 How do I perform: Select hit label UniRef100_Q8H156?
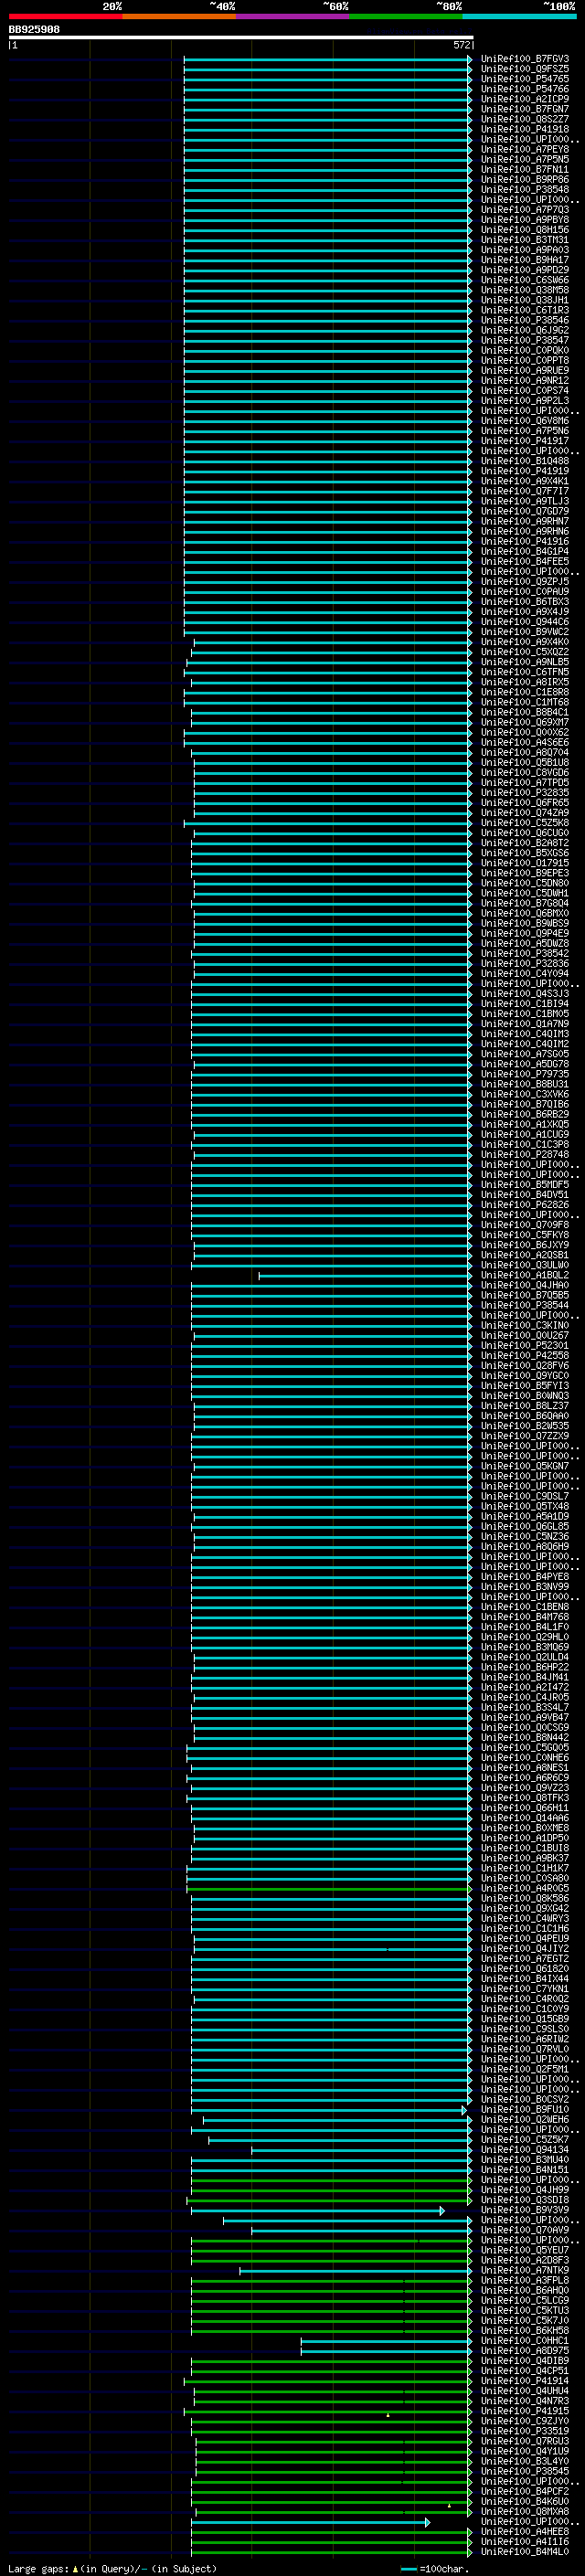525,230
